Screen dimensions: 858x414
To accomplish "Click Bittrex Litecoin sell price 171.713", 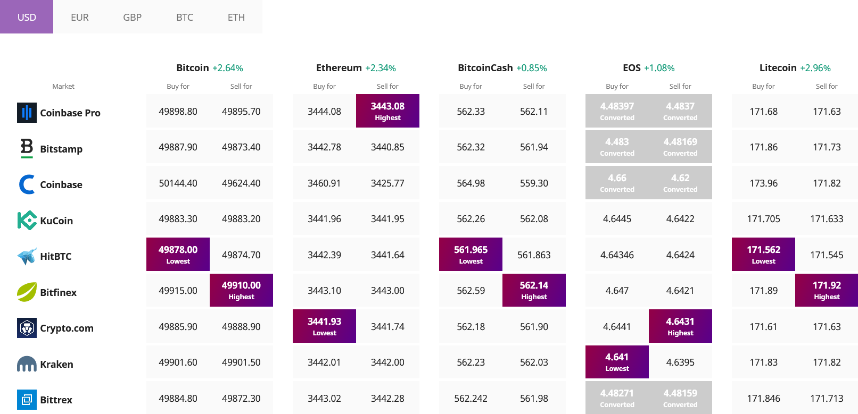I will (x=827, y=398).
